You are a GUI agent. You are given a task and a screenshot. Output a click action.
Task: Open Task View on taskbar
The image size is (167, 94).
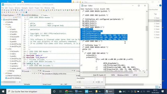pos(60,91)
